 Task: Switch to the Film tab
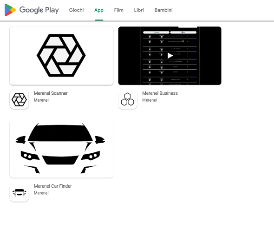(x=118, y=10)
